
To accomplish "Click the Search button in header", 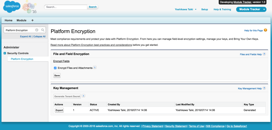I will 93,7.
